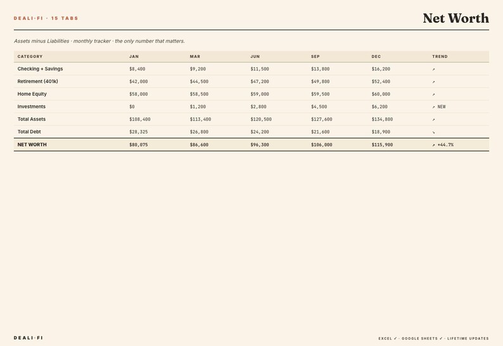Click the $108,400 Total Assets cell
This screenshot has width=503, height=346.
click(140, 119)
